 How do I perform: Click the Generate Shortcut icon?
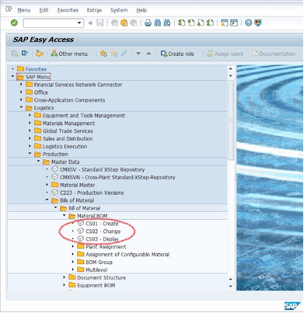234,23
